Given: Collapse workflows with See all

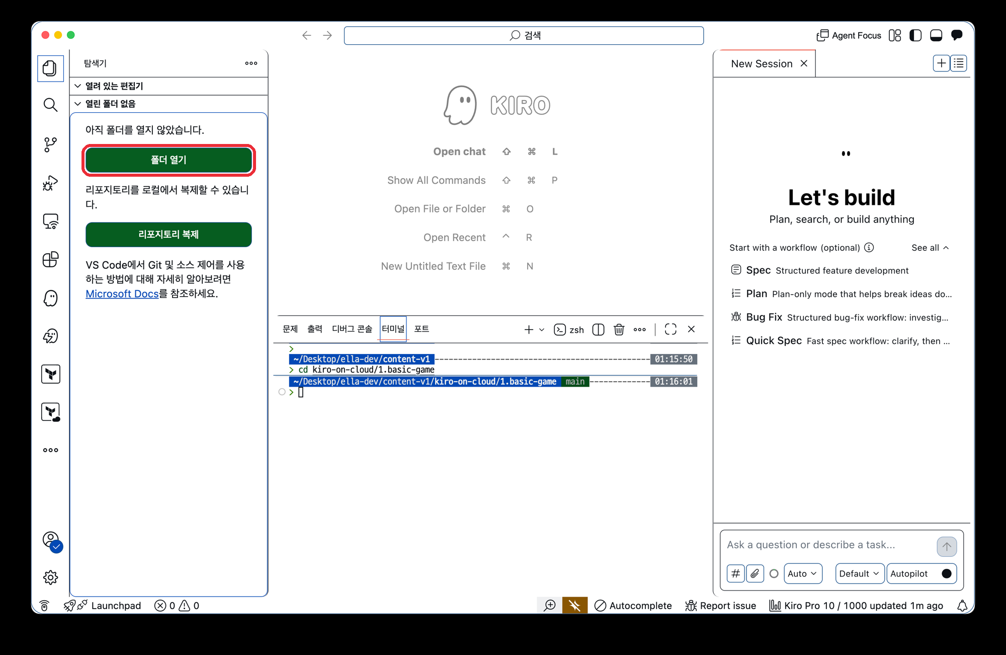Looking at the screenshot, I should 930,248.
